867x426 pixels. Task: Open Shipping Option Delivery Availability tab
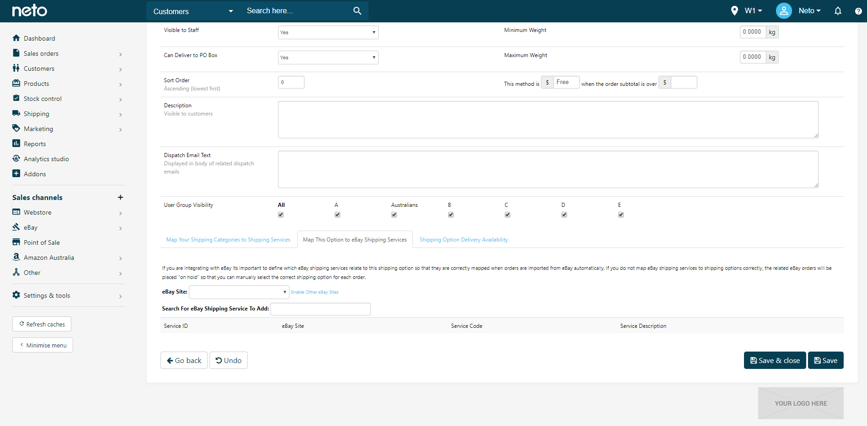click(464, 240)
